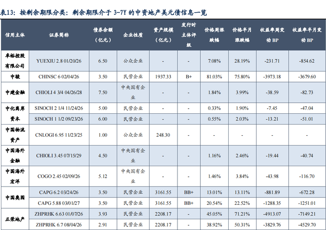Select the 证券简称 column header
The height and width of the screenshot is (230, 326).
click(x=59, y=35)
